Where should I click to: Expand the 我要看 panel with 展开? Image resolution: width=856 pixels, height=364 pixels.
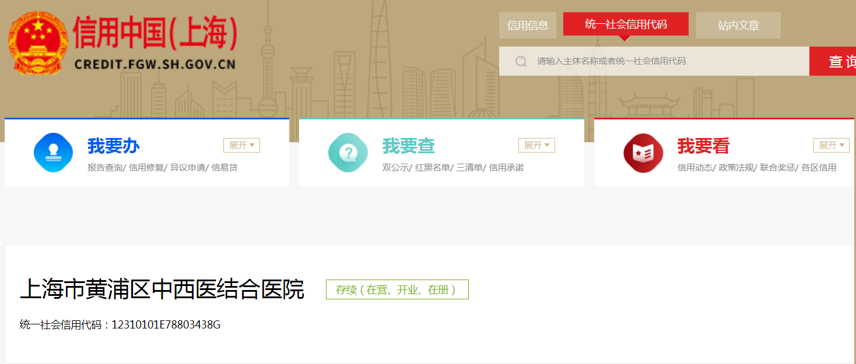click(x=832, y=145)
